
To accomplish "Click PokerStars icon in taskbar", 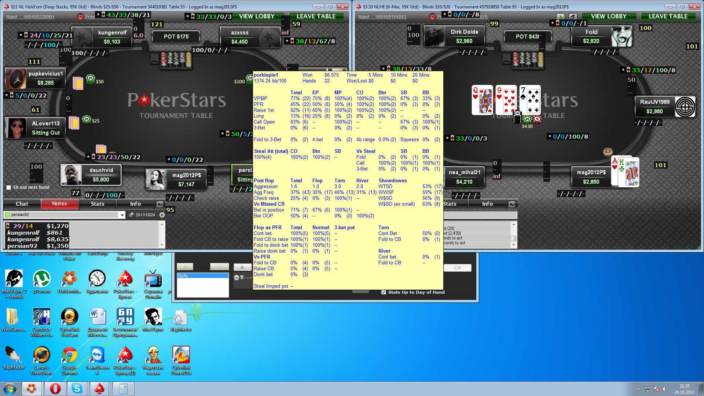I will (99, 389).
